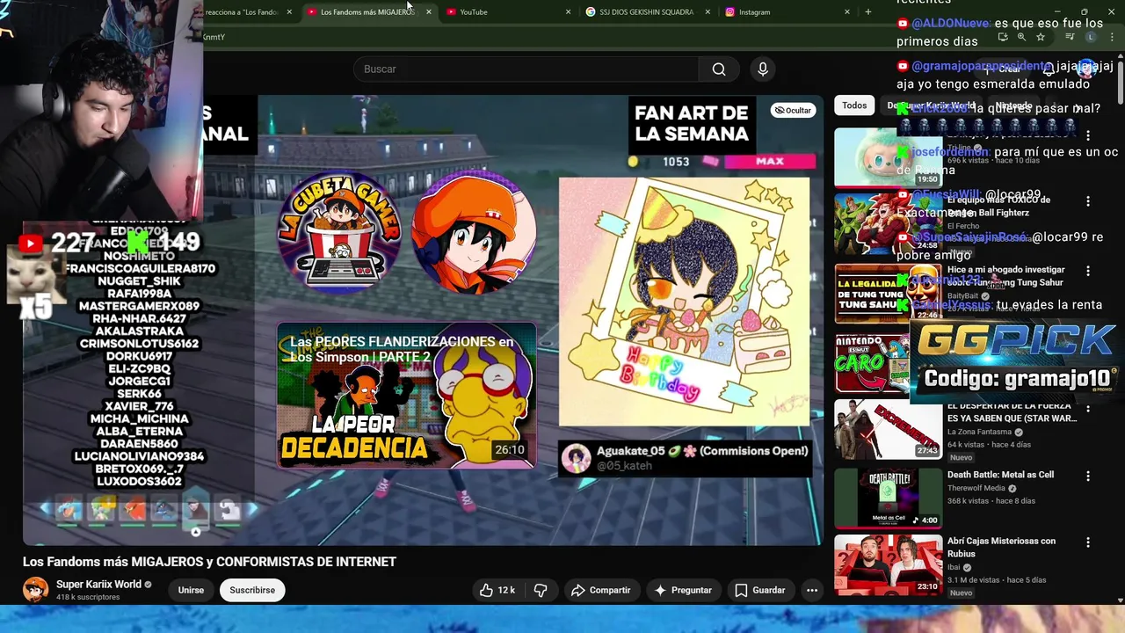The image size is (1125, 633).
Task: Close the YouTube browser tab
Action: coord(568,12)
